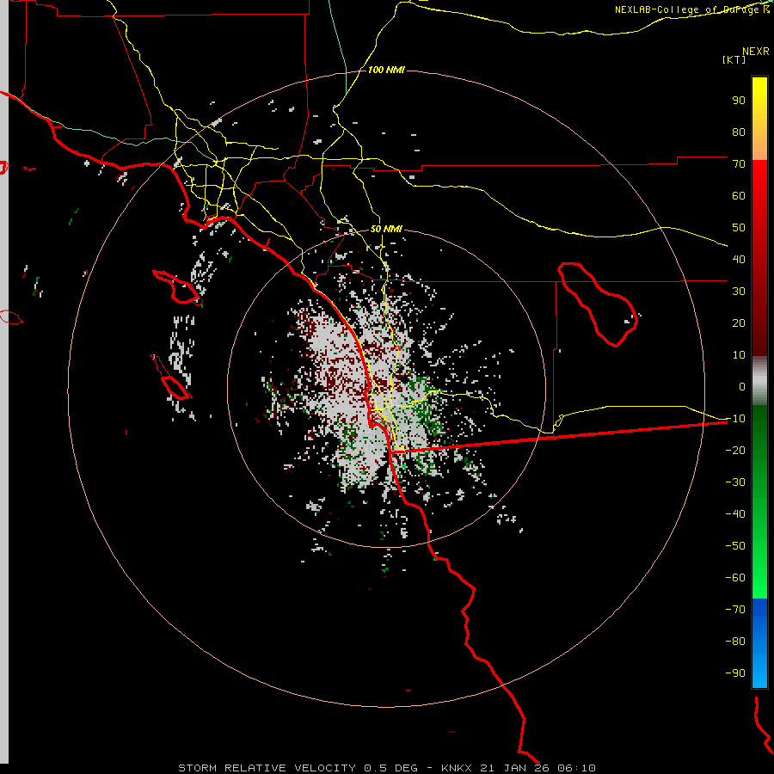Image resolution: width=774 pixels, height=774 pixels.
Task: Click the "06:10" time stamp
Action: click(576, 768)
